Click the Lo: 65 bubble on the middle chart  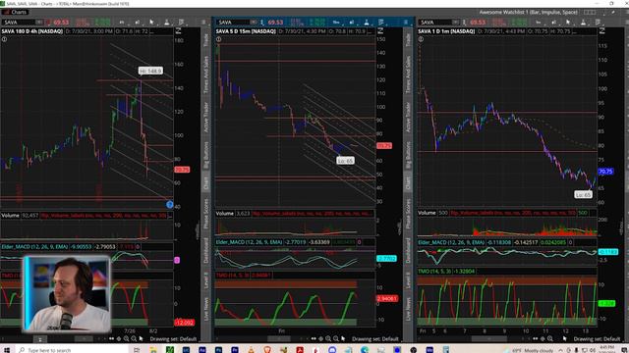click(x=345, y=161)
